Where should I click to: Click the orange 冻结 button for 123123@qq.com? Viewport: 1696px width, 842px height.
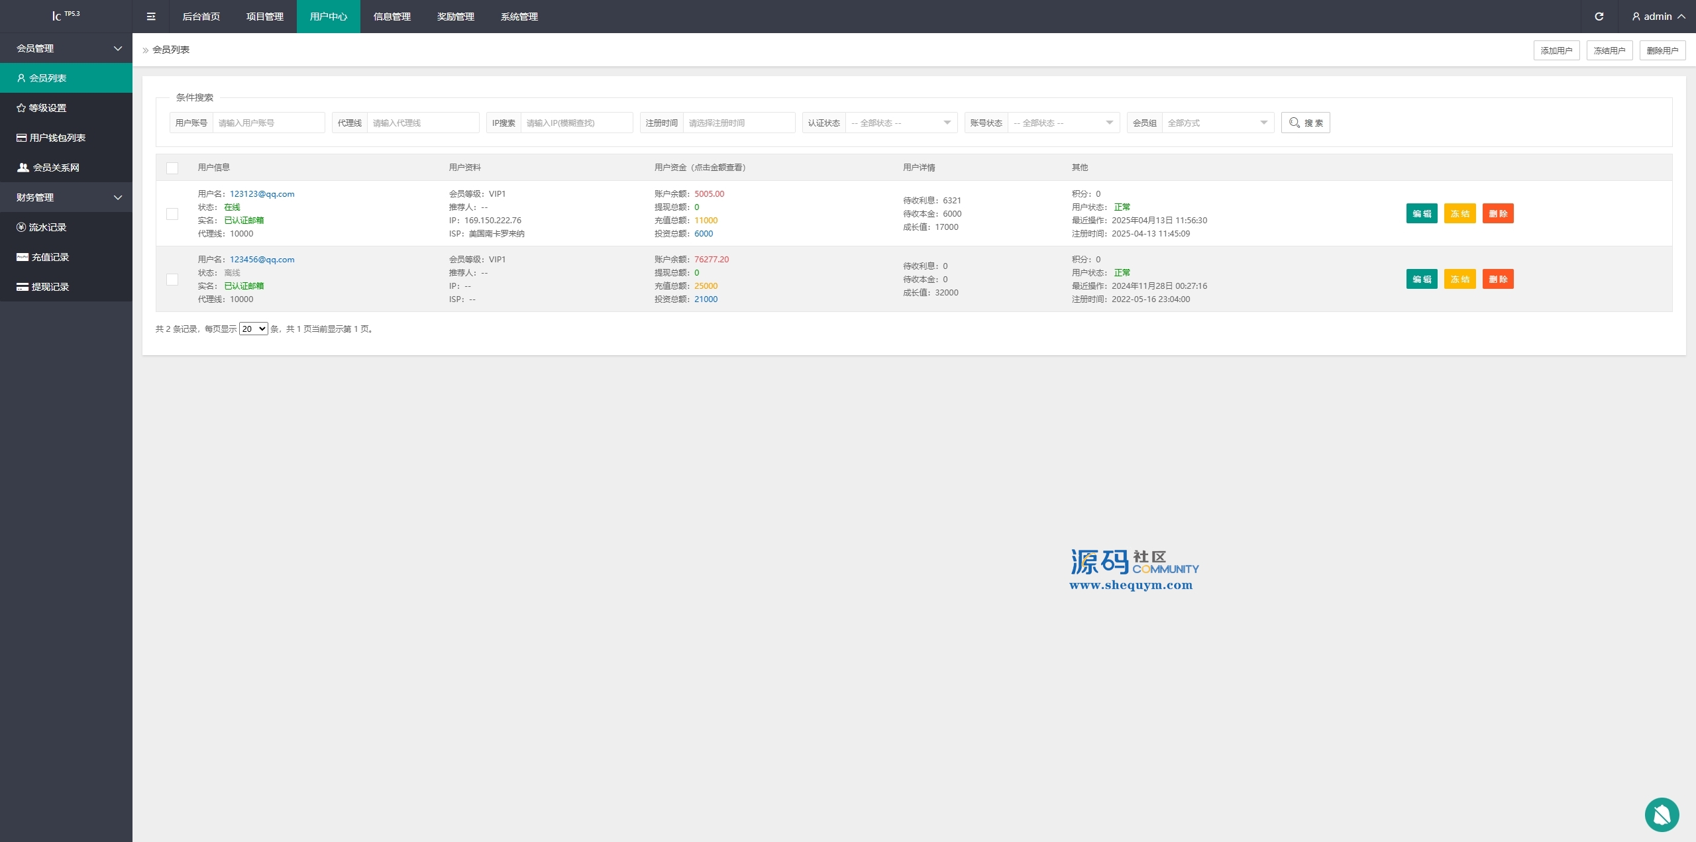[x=1459, y=214]
